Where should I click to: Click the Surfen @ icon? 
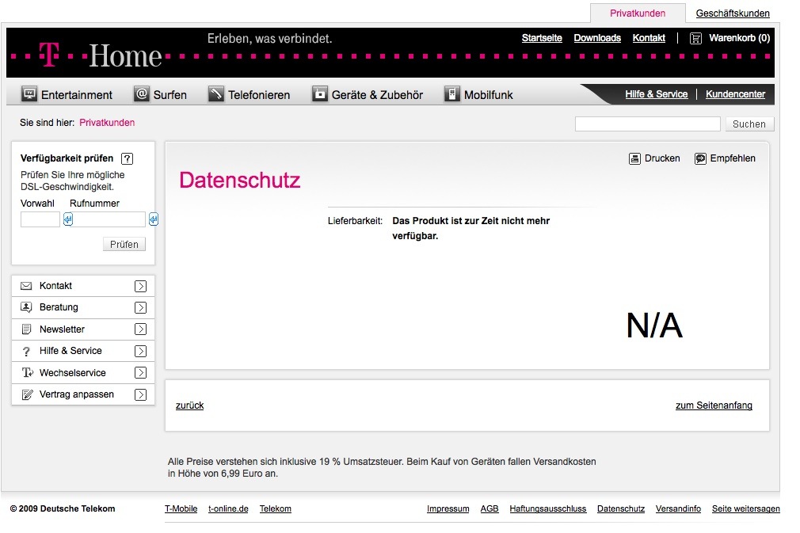[x=142, y=94]
